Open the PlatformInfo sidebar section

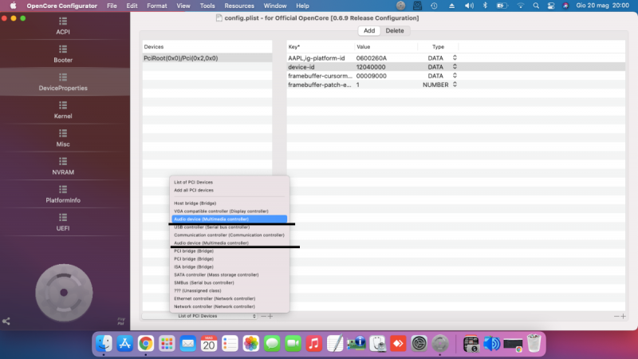[x=63, y=199]
